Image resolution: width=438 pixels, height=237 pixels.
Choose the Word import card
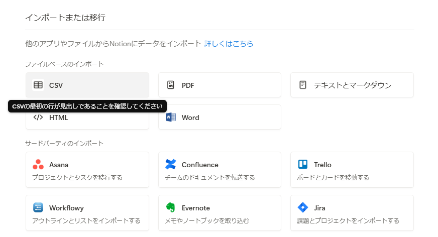[220, 117]
